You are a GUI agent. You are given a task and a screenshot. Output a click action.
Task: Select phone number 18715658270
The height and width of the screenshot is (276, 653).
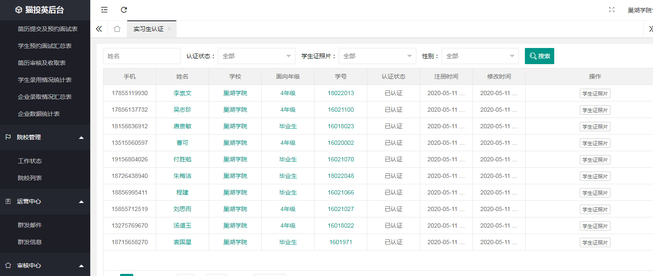(x=129, y=242)
